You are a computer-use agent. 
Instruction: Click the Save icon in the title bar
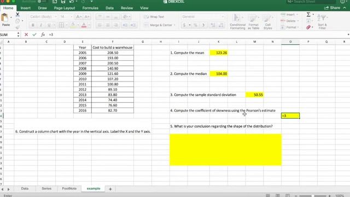[63, 2]
